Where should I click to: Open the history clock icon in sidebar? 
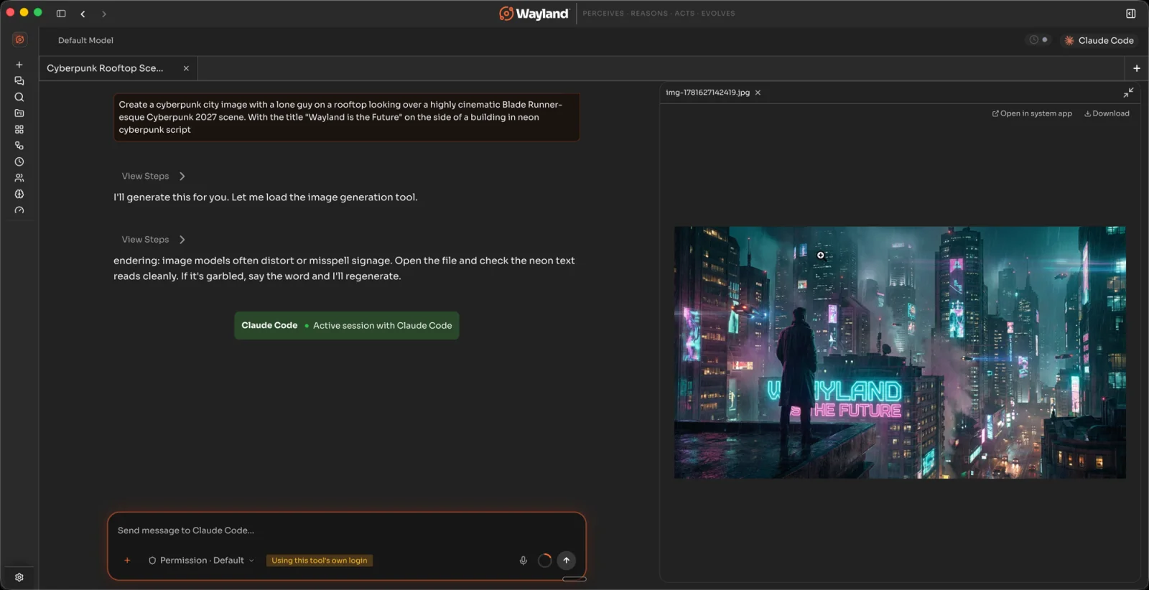tap(19, 161)
